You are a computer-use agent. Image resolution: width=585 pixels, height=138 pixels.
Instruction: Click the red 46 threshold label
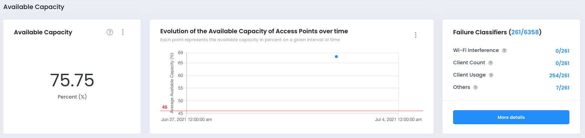[x=165, y=107]
